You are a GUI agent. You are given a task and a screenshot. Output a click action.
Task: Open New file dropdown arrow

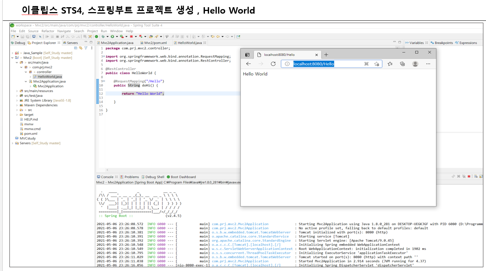pyautogui.click(x=17, y=37)
